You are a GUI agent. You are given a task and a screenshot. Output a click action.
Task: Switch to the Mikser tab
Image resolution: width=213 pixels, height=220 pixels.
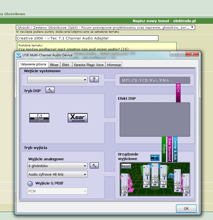tap(54, 65)
